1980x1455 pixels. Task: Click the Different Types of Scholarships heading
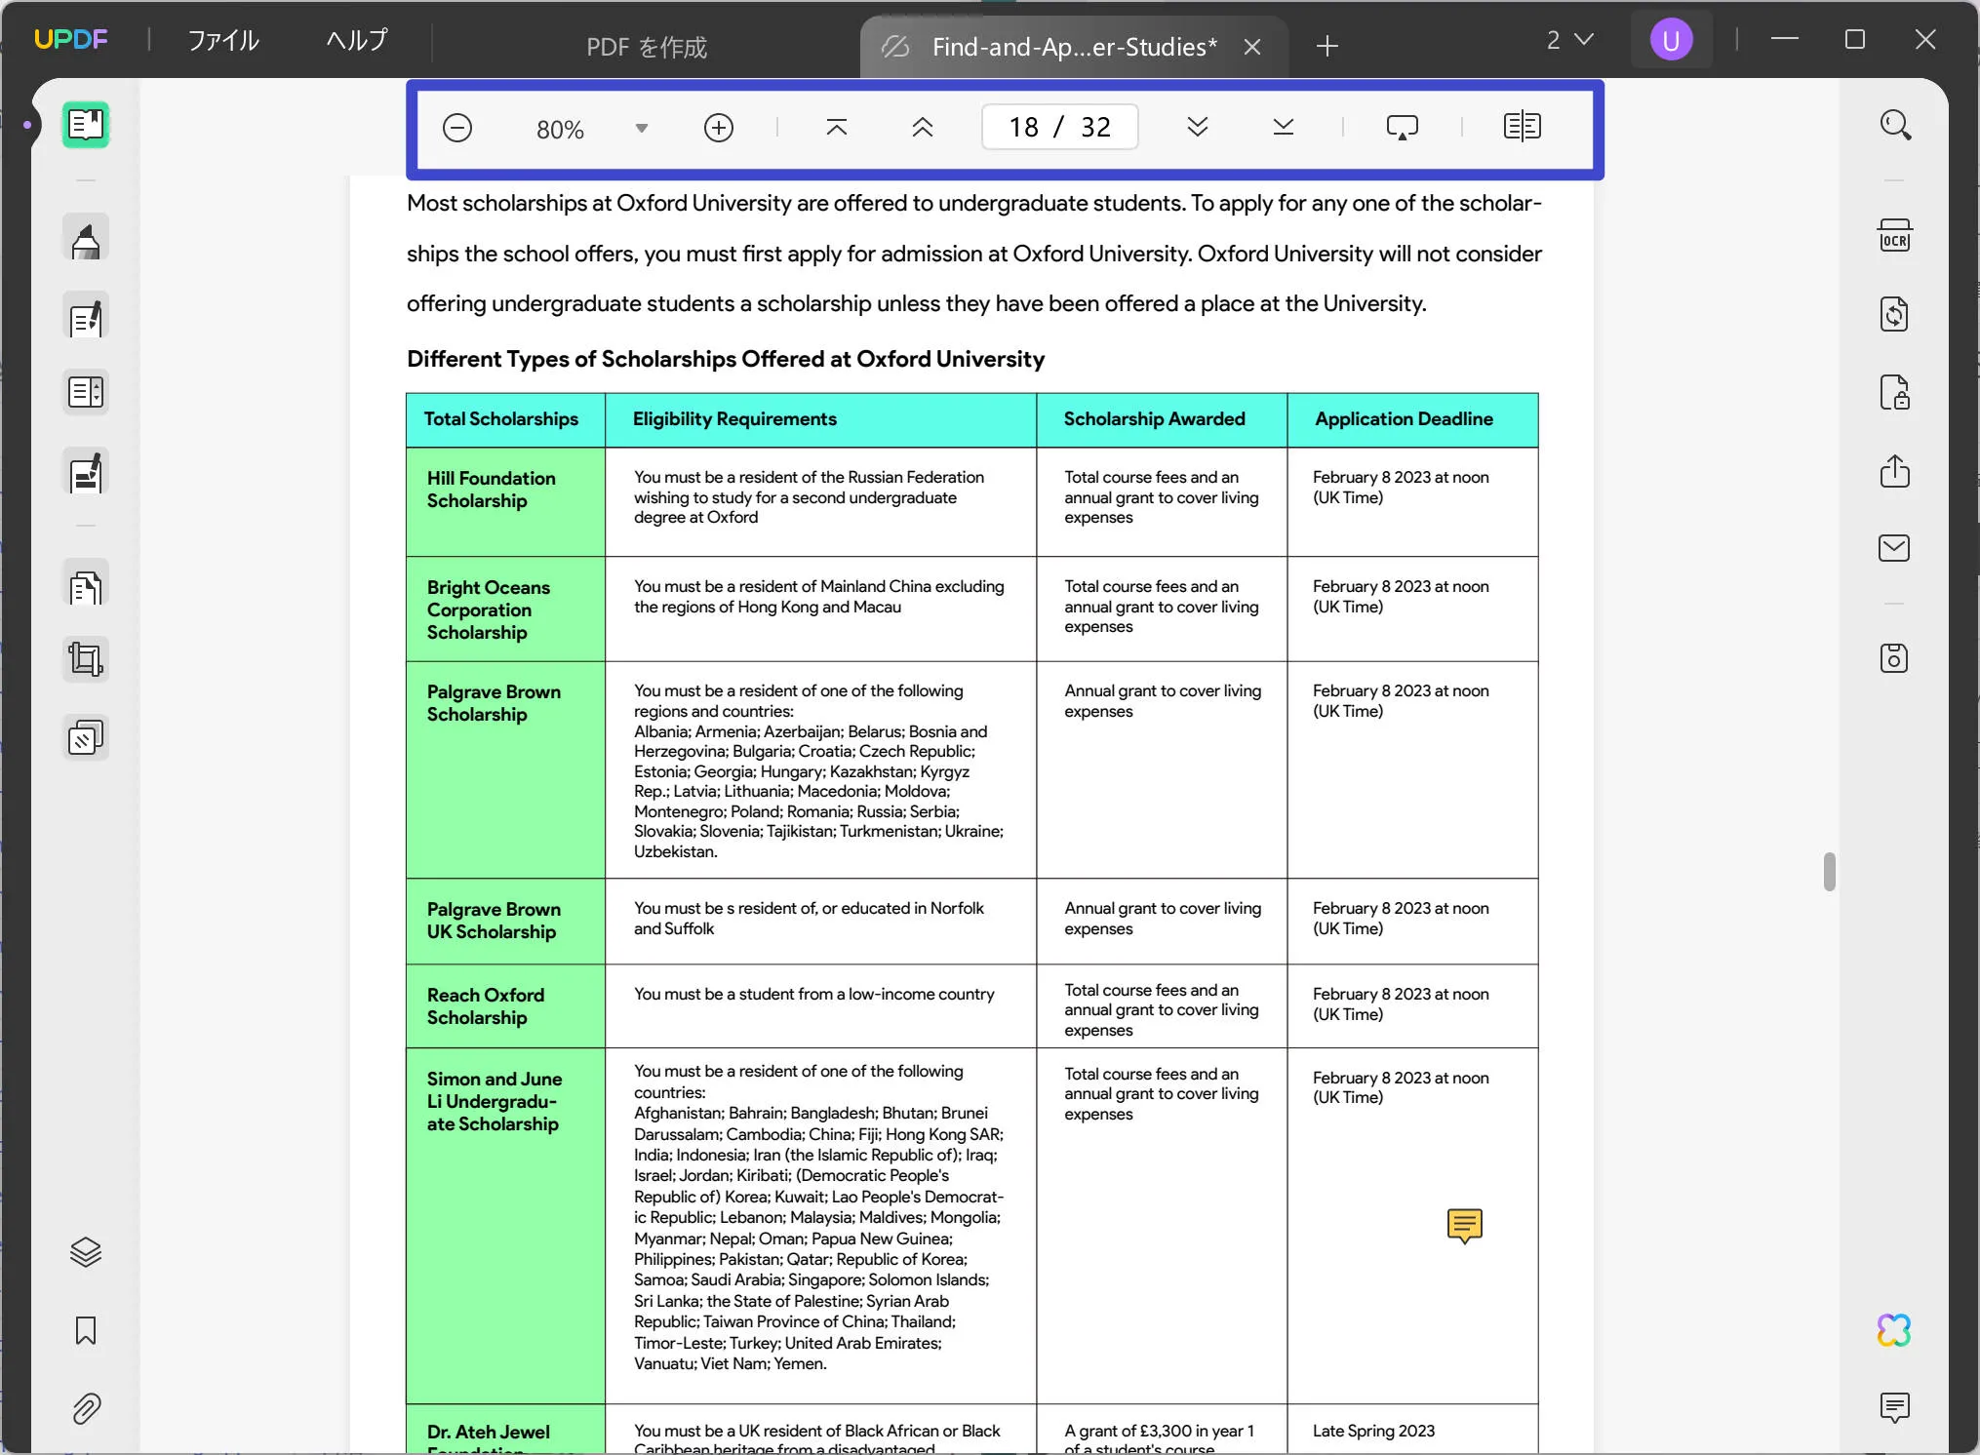pos(726,360)
